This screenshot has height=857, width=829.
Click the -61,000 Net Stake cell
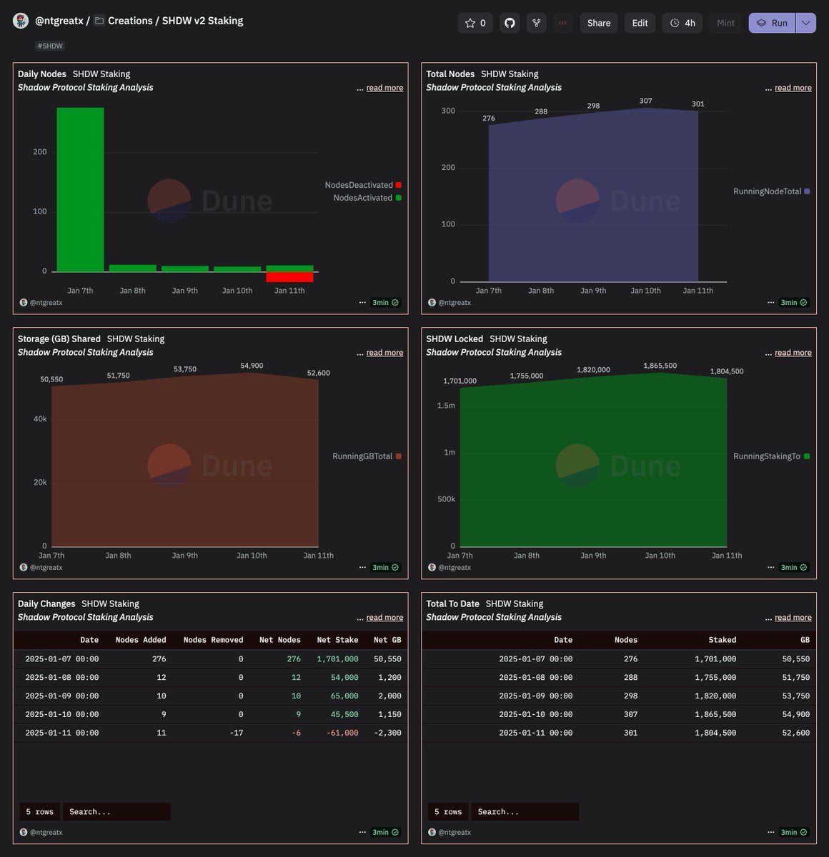tap(342, 733)
